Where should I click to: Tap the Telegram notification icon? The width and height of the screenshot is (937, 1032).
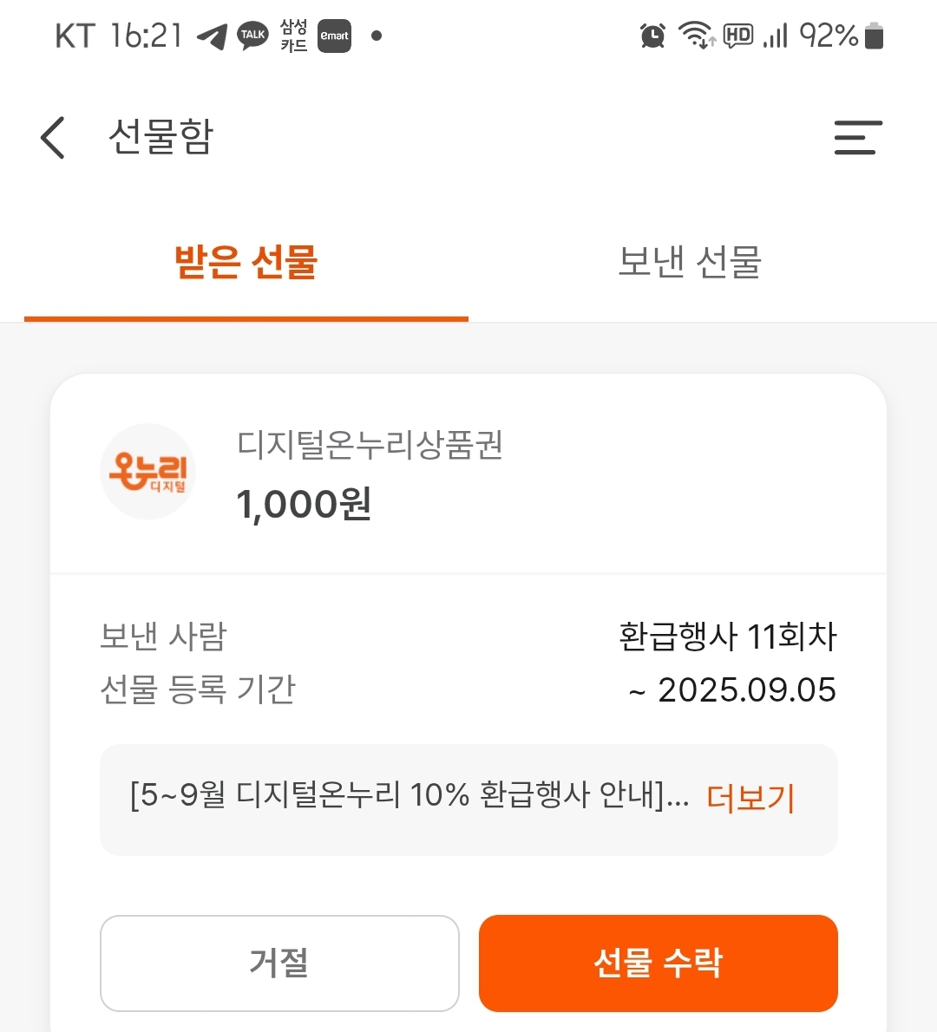[x=212, y=36]
